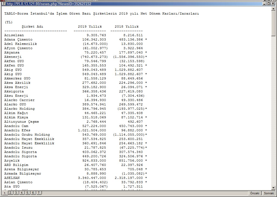Select the 'Aksu Enerji' row name
The height and width of the screenshot is (197, 277).
pyautogui.click(x=16, y=96)
